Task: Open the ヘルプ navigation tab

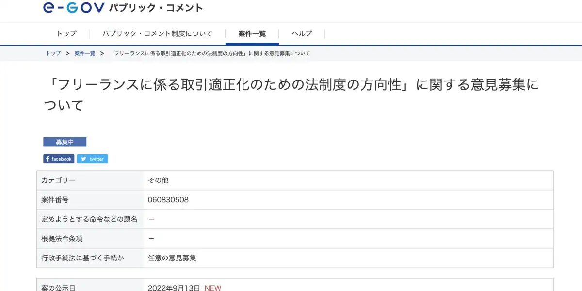Action: (302, 33)
